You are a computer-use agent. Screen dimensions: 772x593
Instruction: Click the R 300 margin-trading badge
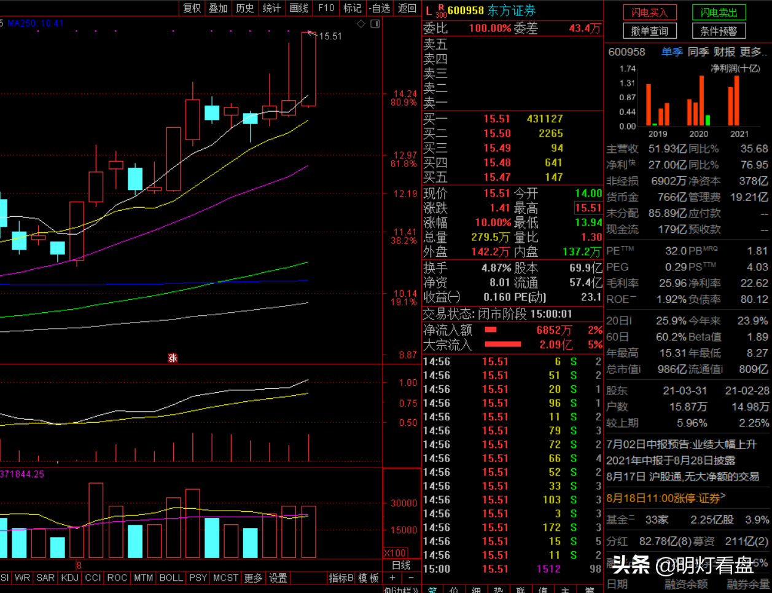click(441, 11)
